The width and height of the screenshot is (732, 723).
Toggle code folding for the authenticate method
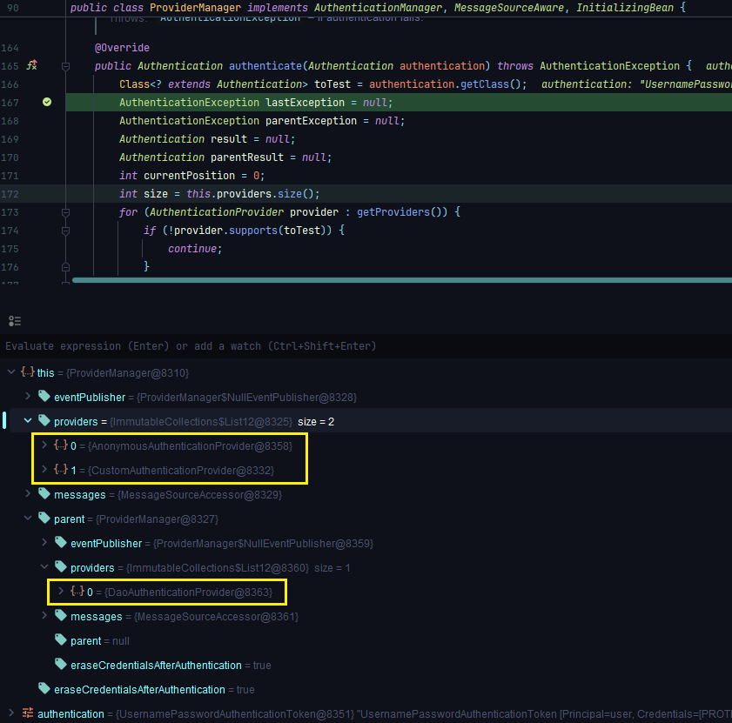point(65,66)
